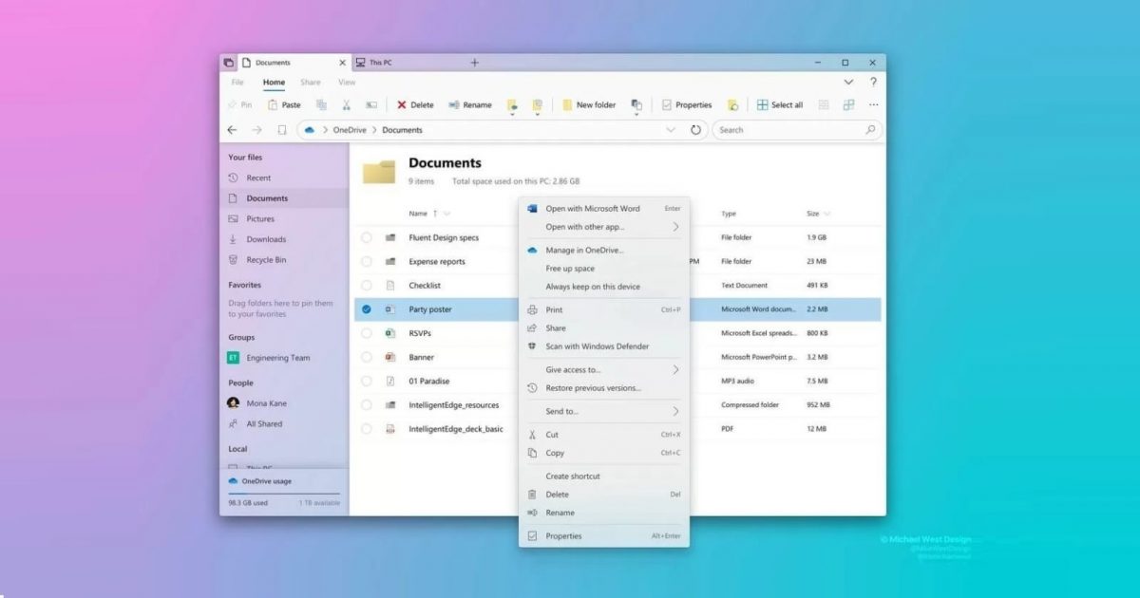Image resolution: width=1140 pixels, height=598 pixels.
Task: Click the Select all grid icon
Action: (x=762, y=105)
